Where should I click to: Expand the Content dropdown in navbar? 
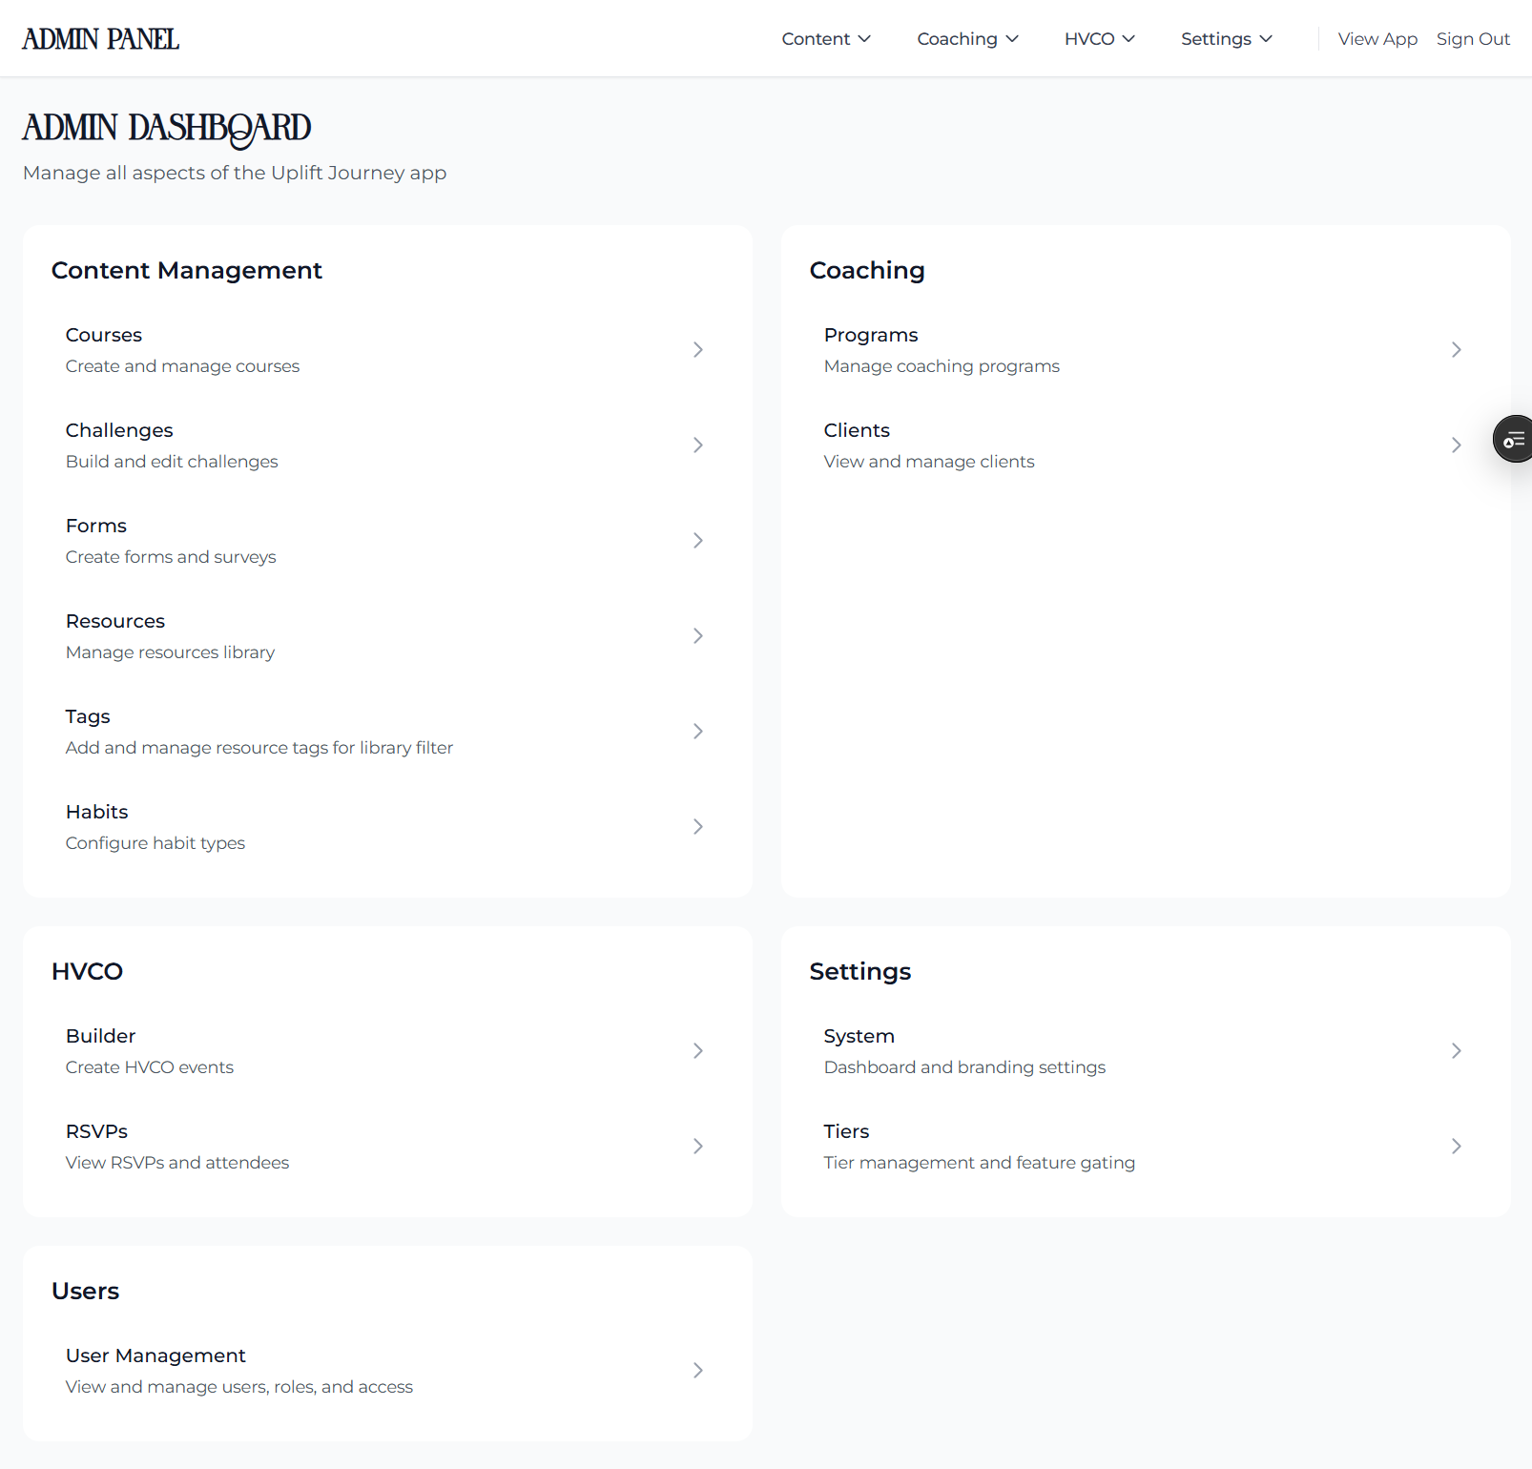(826, 39)
